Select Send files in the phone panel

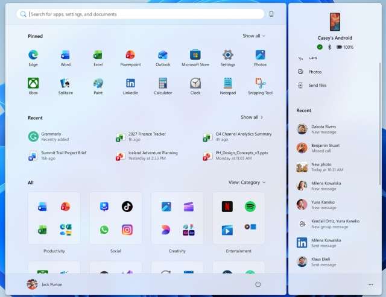(x=312, y=86)
